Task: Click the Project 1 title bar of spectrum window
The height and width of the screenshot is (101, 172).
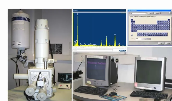Action: (x=99, y=10)
